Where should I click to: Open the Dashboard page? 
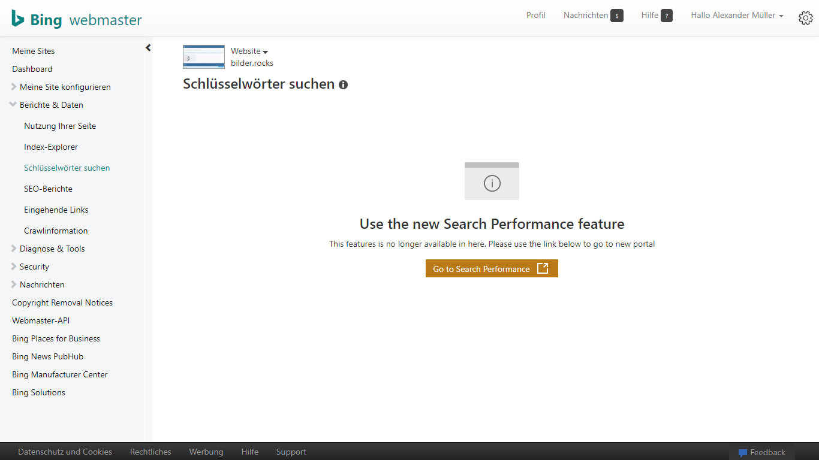[32, 69]
